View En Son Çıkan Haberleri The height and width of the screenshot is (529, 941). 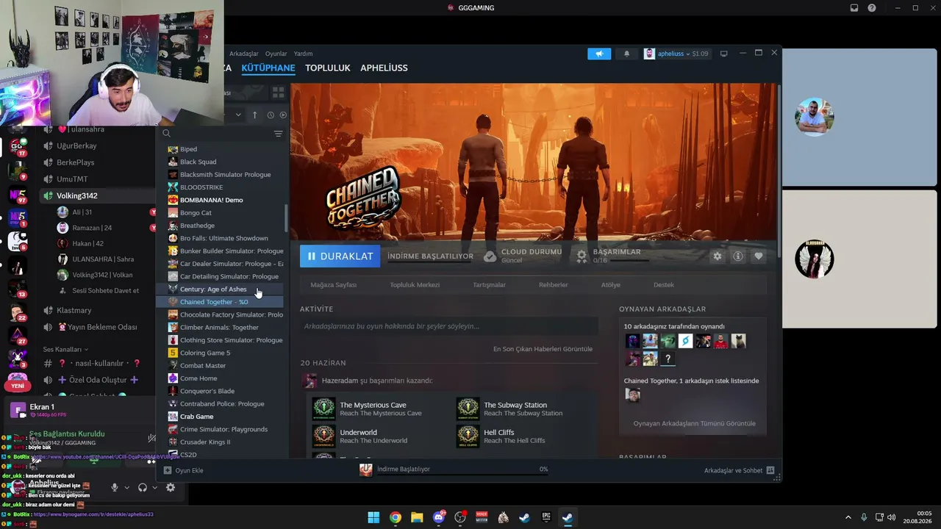click(x=543, y=349)
